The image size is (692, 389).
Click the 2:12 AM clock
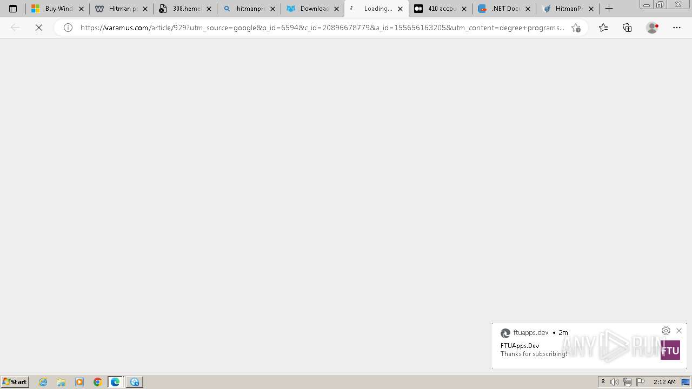[664, 382]
